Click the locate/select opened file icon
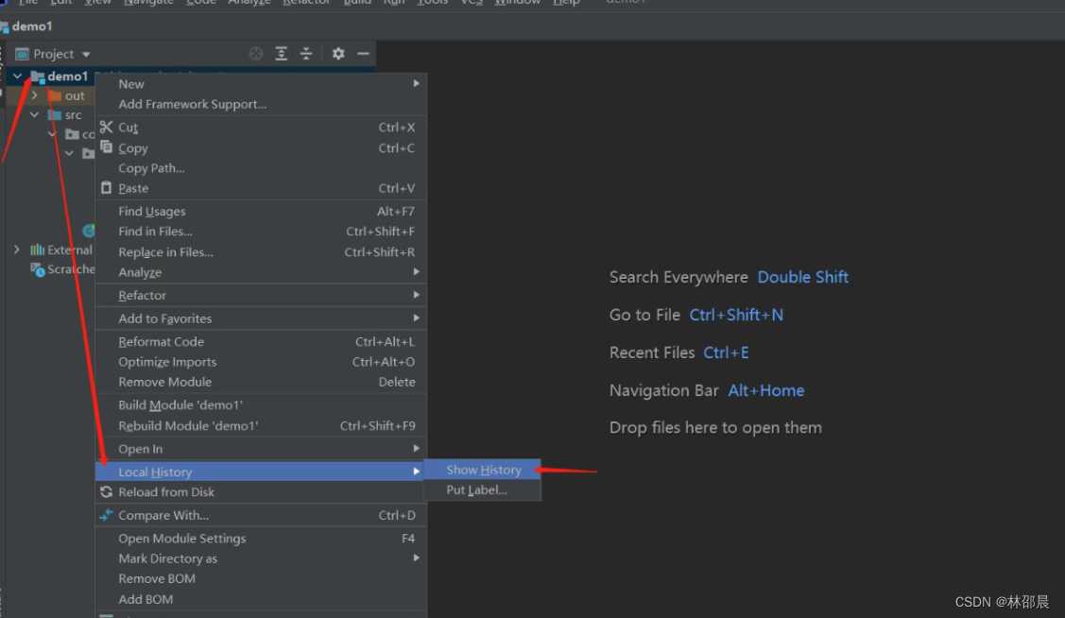The image size is (1065, 618). 255,54
